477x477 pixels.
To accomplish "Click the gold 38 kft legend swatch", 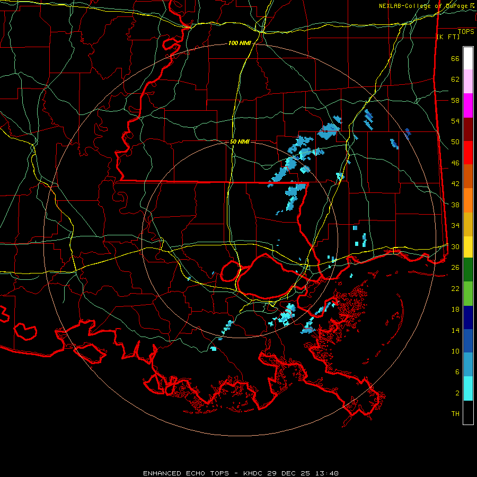I will [x=468, y=224].
